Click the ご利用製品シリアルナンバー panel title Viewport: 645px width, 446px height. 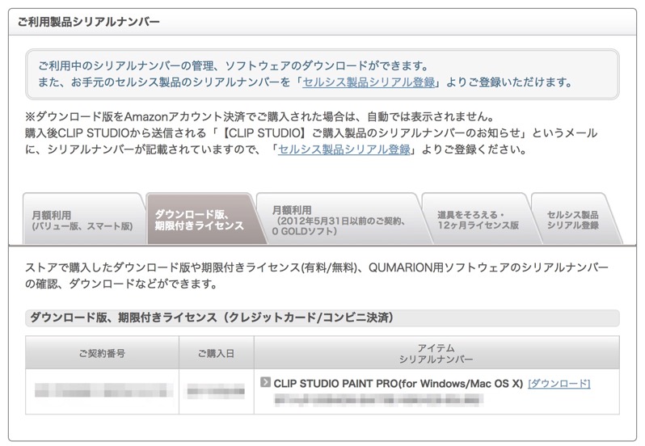[x=89, y=22]
